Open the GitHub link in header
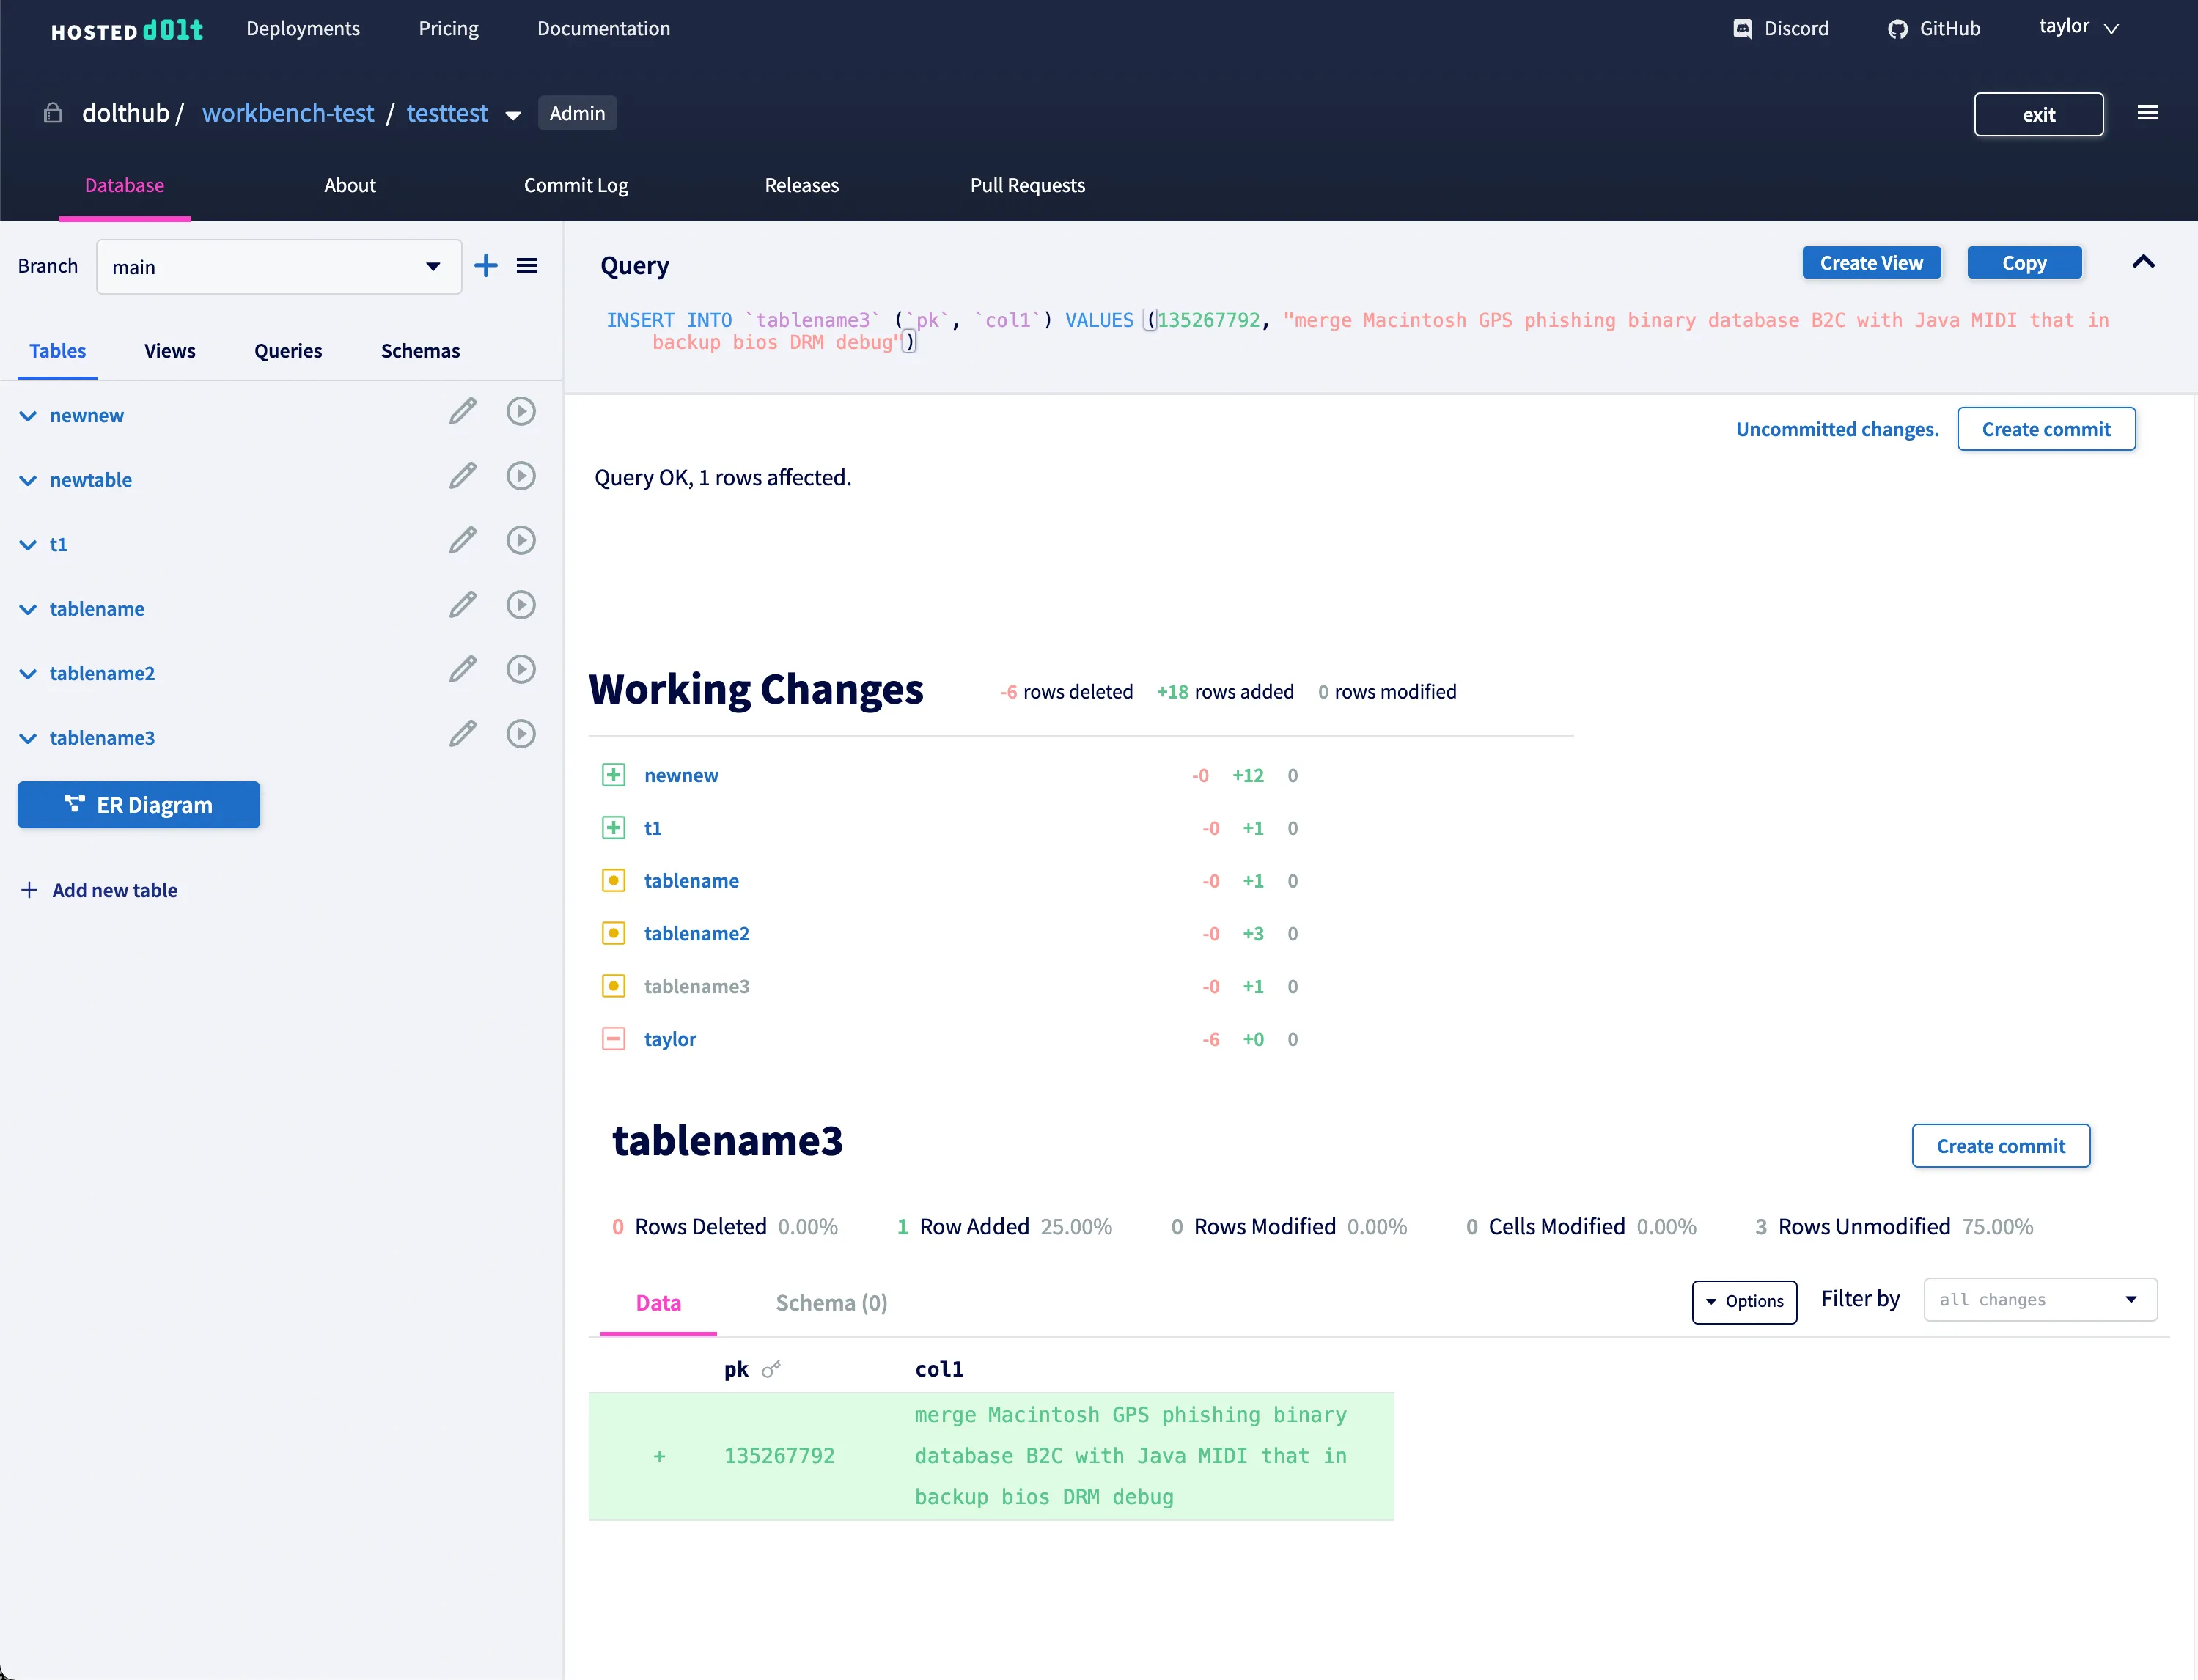 [1934, 29]
